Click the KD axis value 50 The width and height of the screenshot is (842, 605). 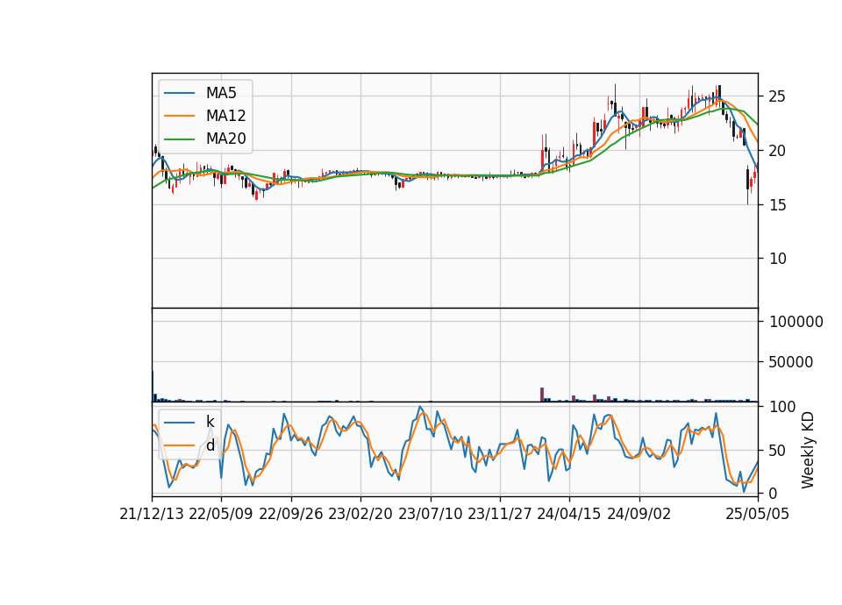(777, 451)
